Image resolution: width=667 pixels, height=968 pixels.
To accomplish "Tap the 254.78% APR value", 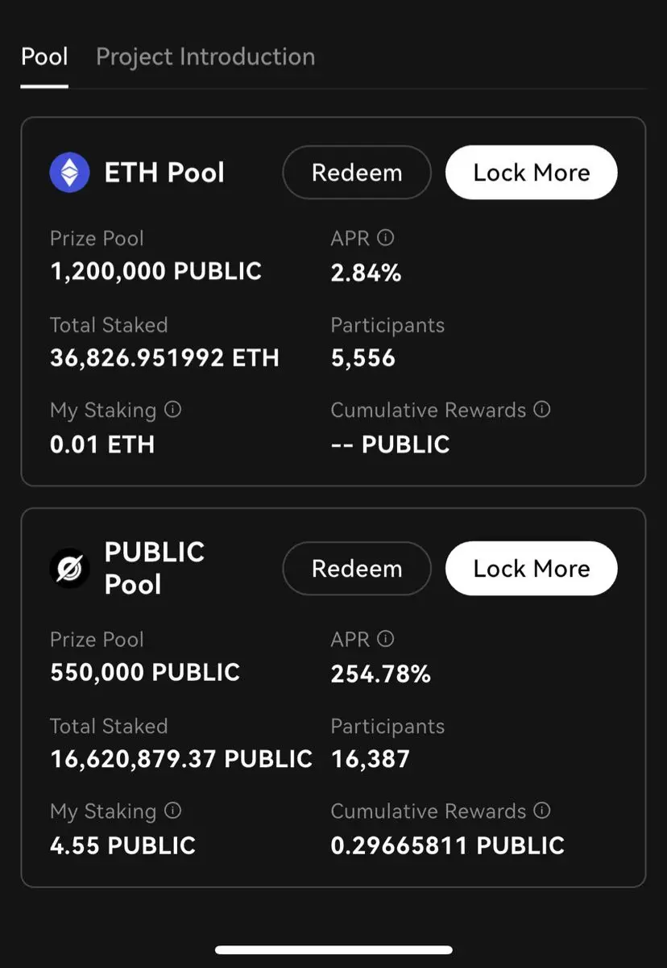I will pos(380,674).
